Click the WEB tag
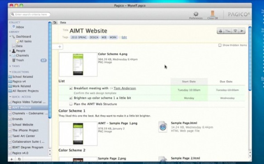 (x=104, y=37)
